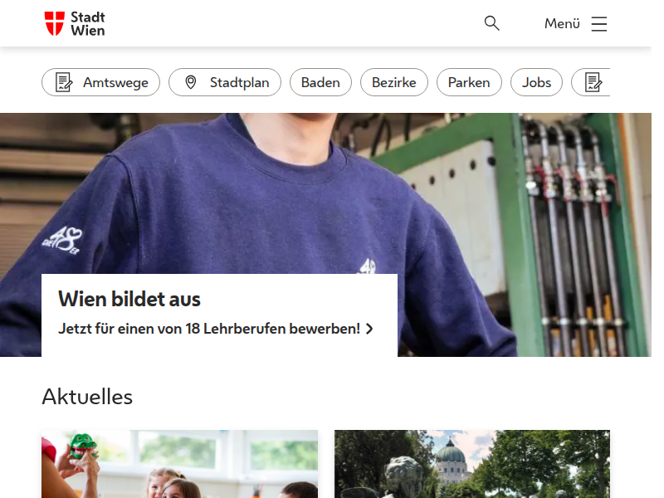Open the Amtswege quick link
This screenshot has width=664, height=498.
pos(100,82)
